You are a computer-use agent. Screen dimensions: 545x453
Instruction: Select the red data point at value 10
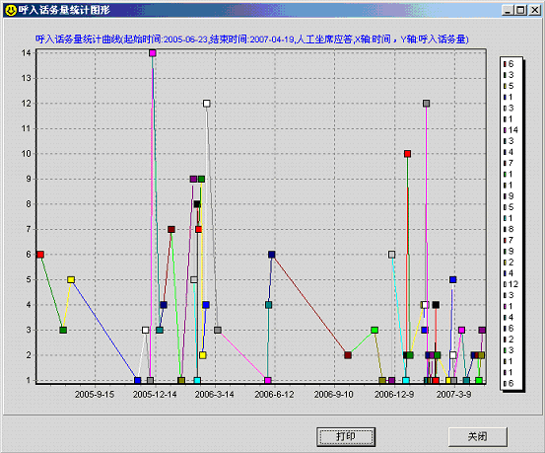click(x=407, y=154)
